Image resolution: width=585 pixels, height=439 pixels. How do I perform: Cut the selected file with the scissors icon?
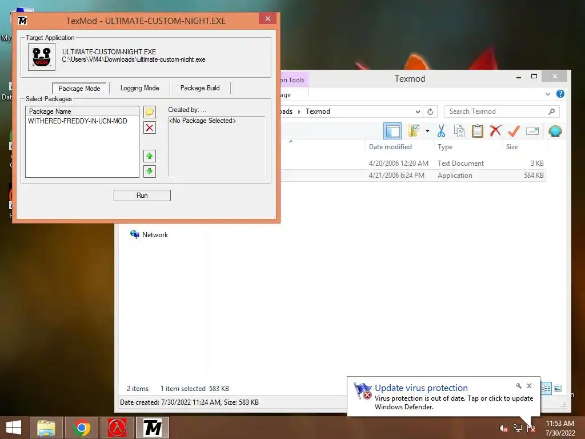(x=441, y=131)
